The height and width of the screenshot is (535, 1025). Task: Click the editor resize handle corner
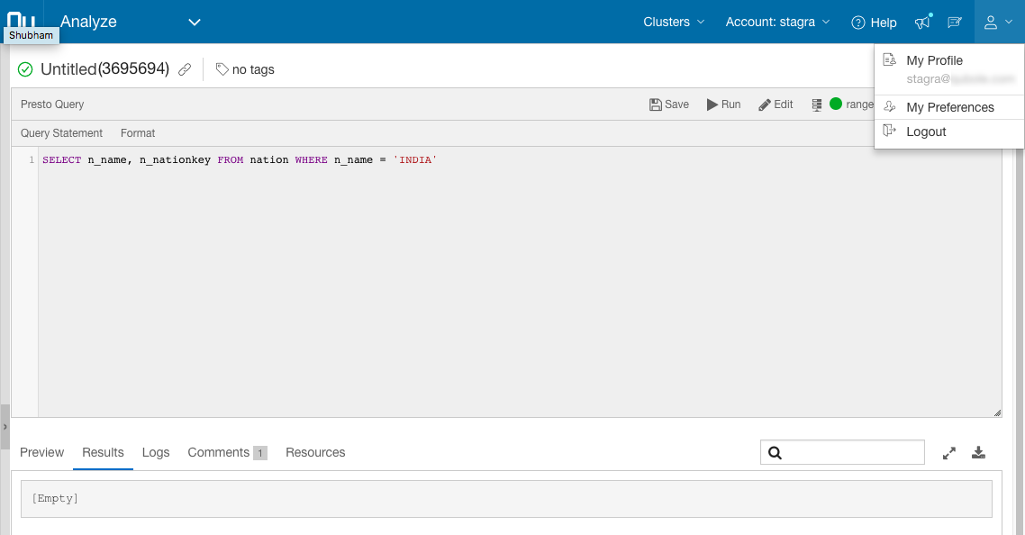click(x=997, y=413)
